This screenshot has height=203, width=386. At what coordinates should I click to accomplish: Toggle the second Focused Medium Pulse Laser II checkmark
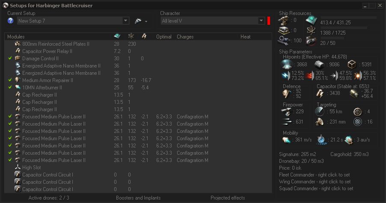coord(10,124)
